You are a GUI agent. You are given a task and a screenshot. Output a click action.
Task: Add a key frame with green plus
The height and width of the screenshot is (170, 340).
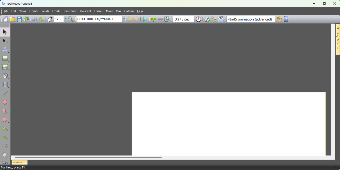click(x=154, y=19)
